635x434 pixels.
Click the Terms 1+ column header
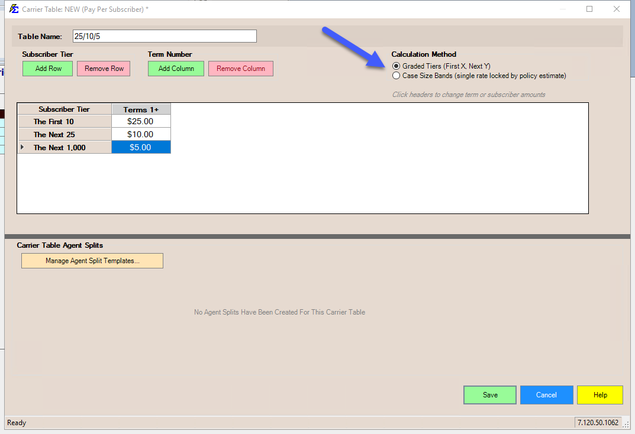(141, 109)
